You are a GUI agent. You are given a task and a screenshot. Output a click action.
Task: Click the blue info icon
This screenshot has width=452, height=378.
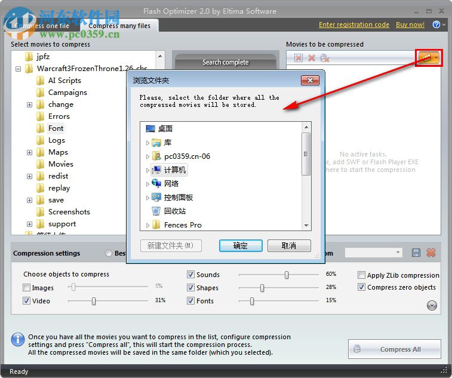coord(17,339)
